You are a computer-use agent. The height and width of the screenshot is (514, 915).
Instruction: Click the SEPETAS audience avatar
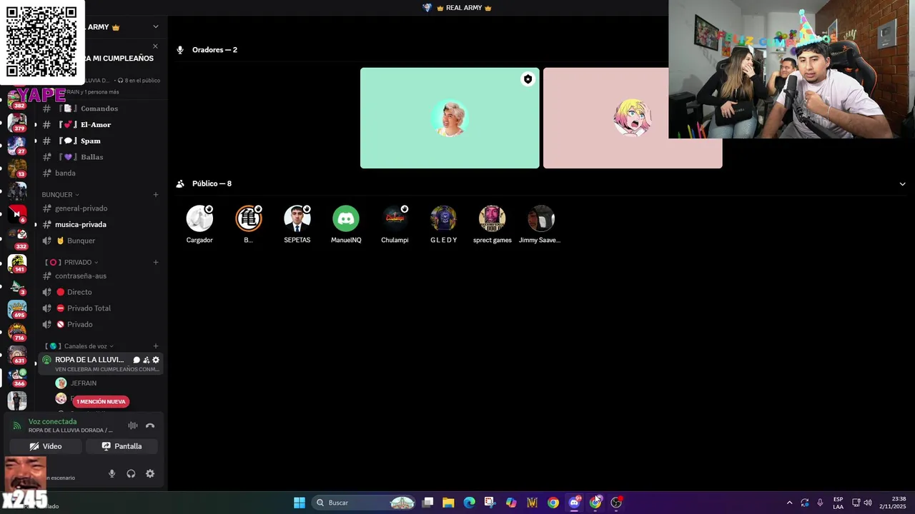(297, 218)
